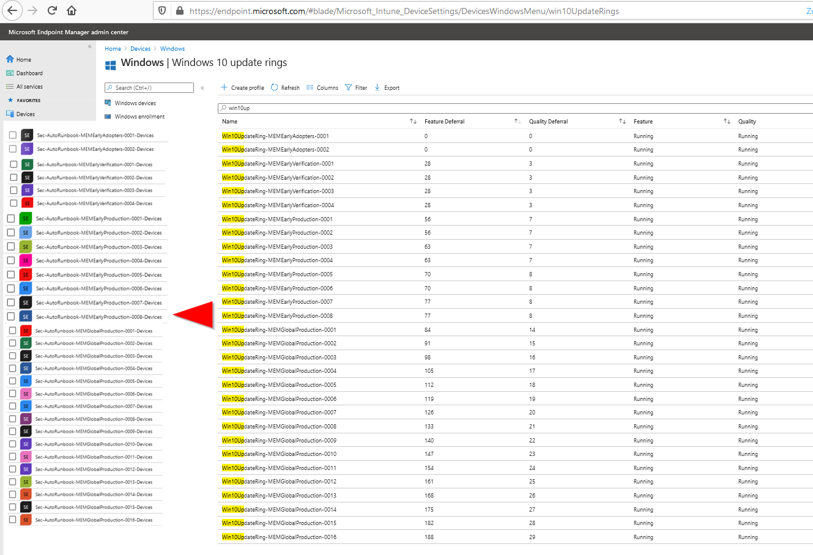This screenshot has height=555, width=813.
Task: Select Sec-AutoRunbook-MEMEarlyProduction-0007-Devices group name
Action: click(98, 303)
